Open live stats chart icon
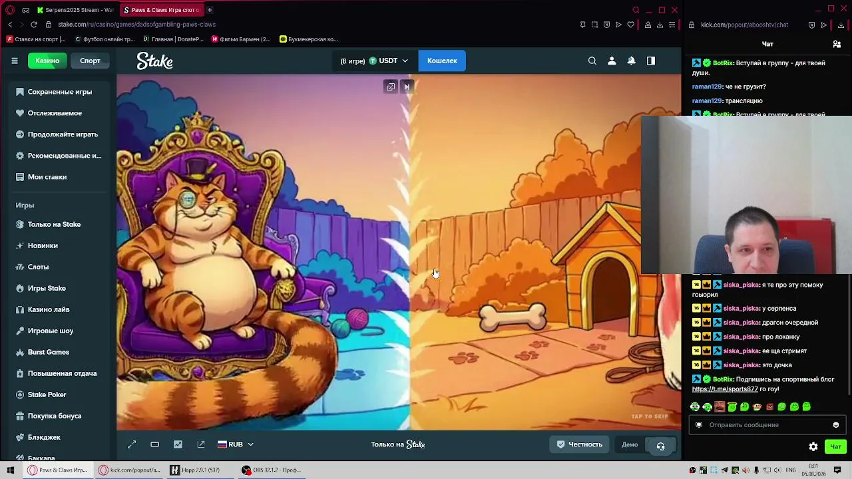 (x=178, y=444)
